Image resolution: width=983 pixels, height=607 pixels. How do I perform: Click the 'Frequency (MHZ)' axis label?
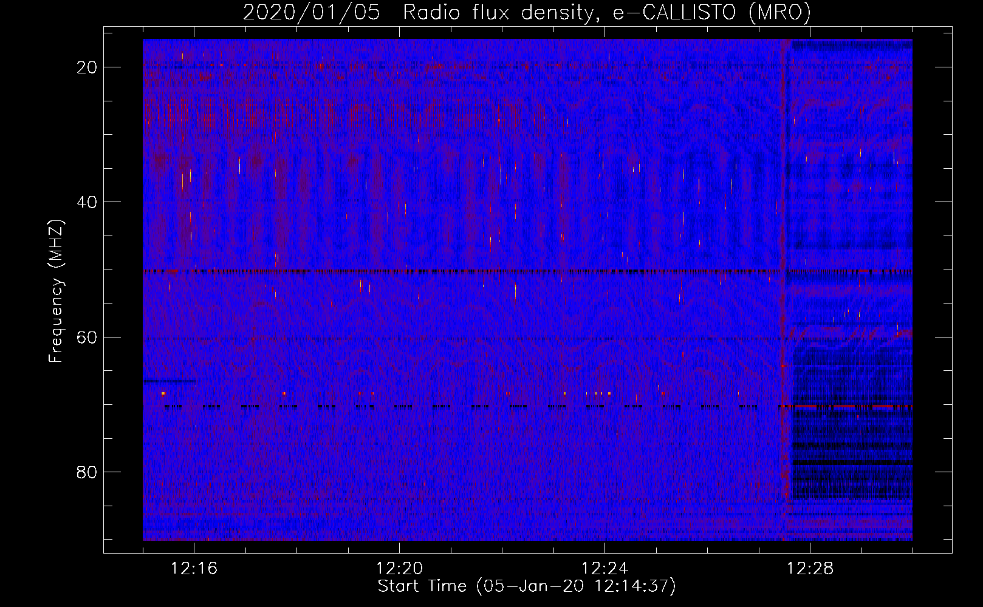(56, 291)
